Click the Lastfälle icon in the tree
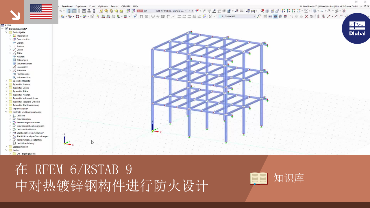This screenshot has height=208, width=370. (14, 116)
